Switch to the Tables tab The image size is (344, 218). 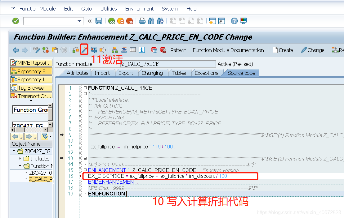(179, 73)
